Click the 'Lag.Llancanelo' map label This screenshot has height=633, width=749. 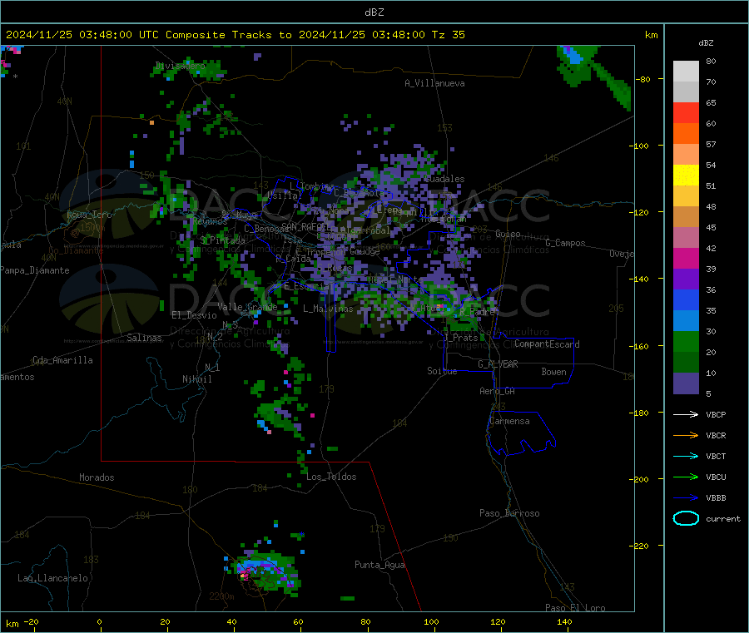click(x=52, y=578)
